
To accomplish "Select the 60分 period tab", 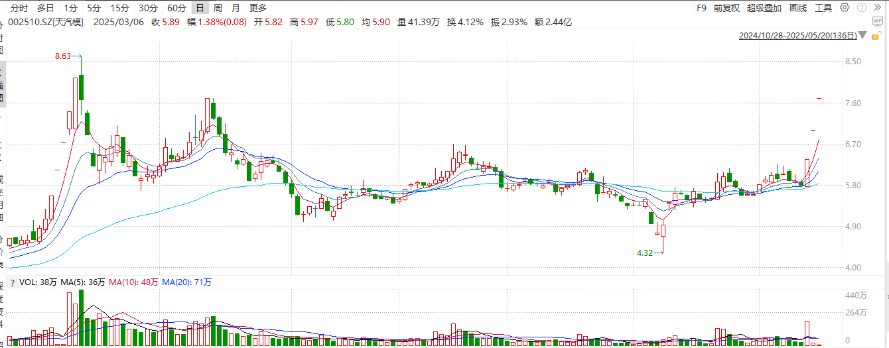I will coord(176,8).
